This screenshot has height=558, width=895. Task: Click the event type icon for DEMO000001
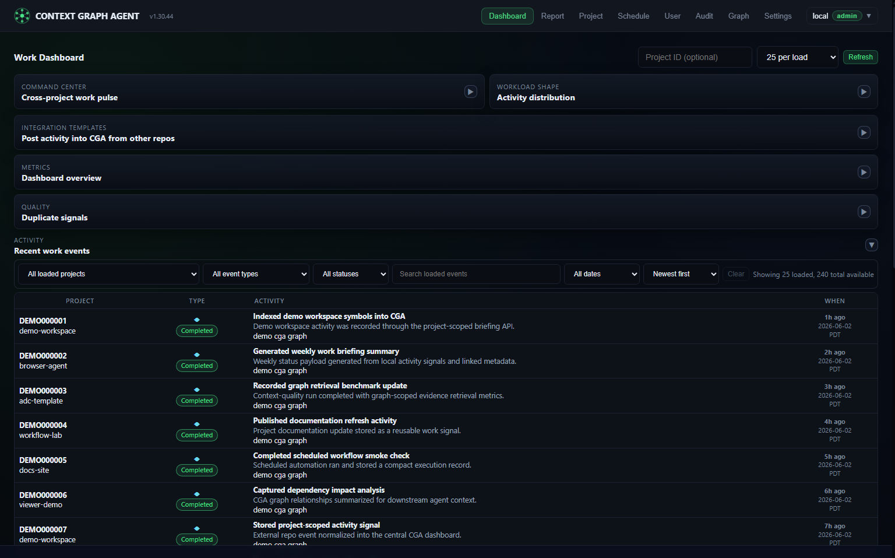click(197, 320)
